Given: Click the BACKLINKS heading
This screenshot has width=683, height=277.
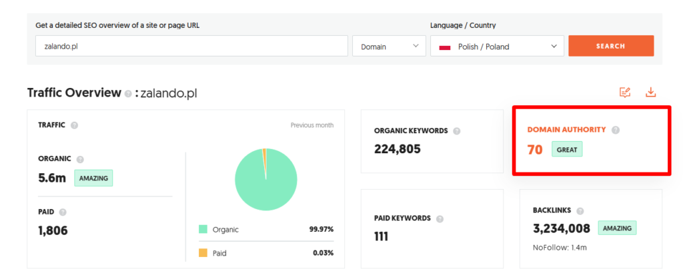Looking at the screenshot, I should point(552,210).
